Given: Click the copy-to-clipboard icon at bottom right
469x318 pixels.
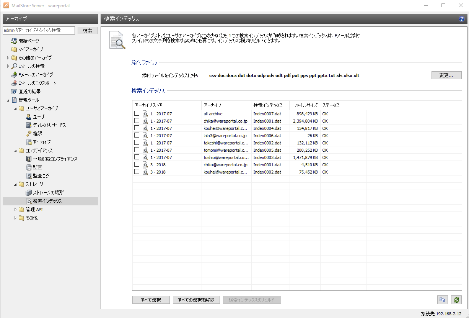Looking at the screenshot, I should 442,300.
